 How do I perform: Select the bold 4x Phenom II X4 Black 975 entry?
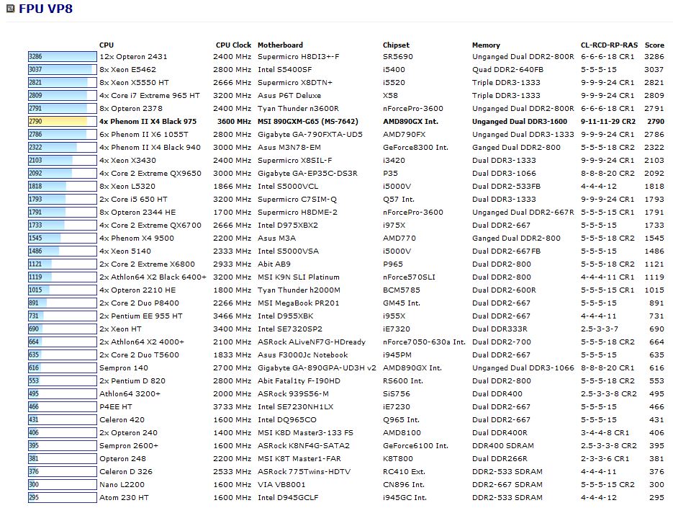coord(148,121)
